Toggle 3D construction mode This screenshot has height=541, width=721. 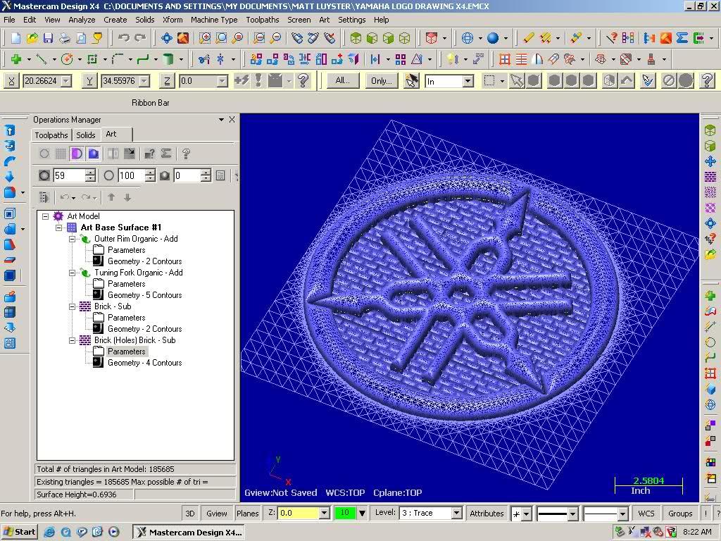[x=190, y=514]
